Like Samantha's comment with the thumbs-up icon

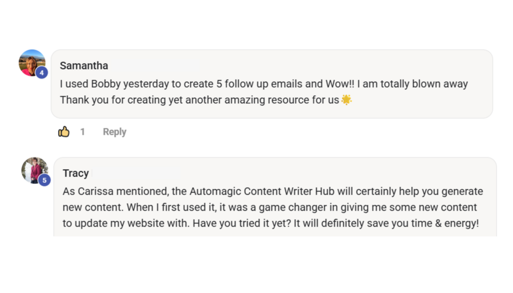pyautogui.click(x=64, y=132)
